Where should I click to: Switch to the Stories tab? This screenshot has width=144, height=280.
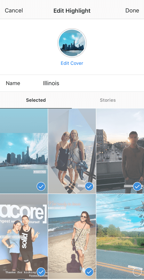(x=108, y=100)
